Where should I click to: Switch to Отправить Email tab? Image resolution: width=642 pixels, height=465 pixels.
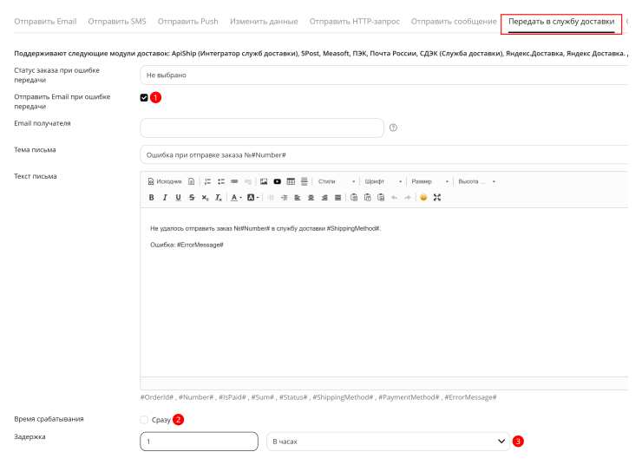[45, 22]
